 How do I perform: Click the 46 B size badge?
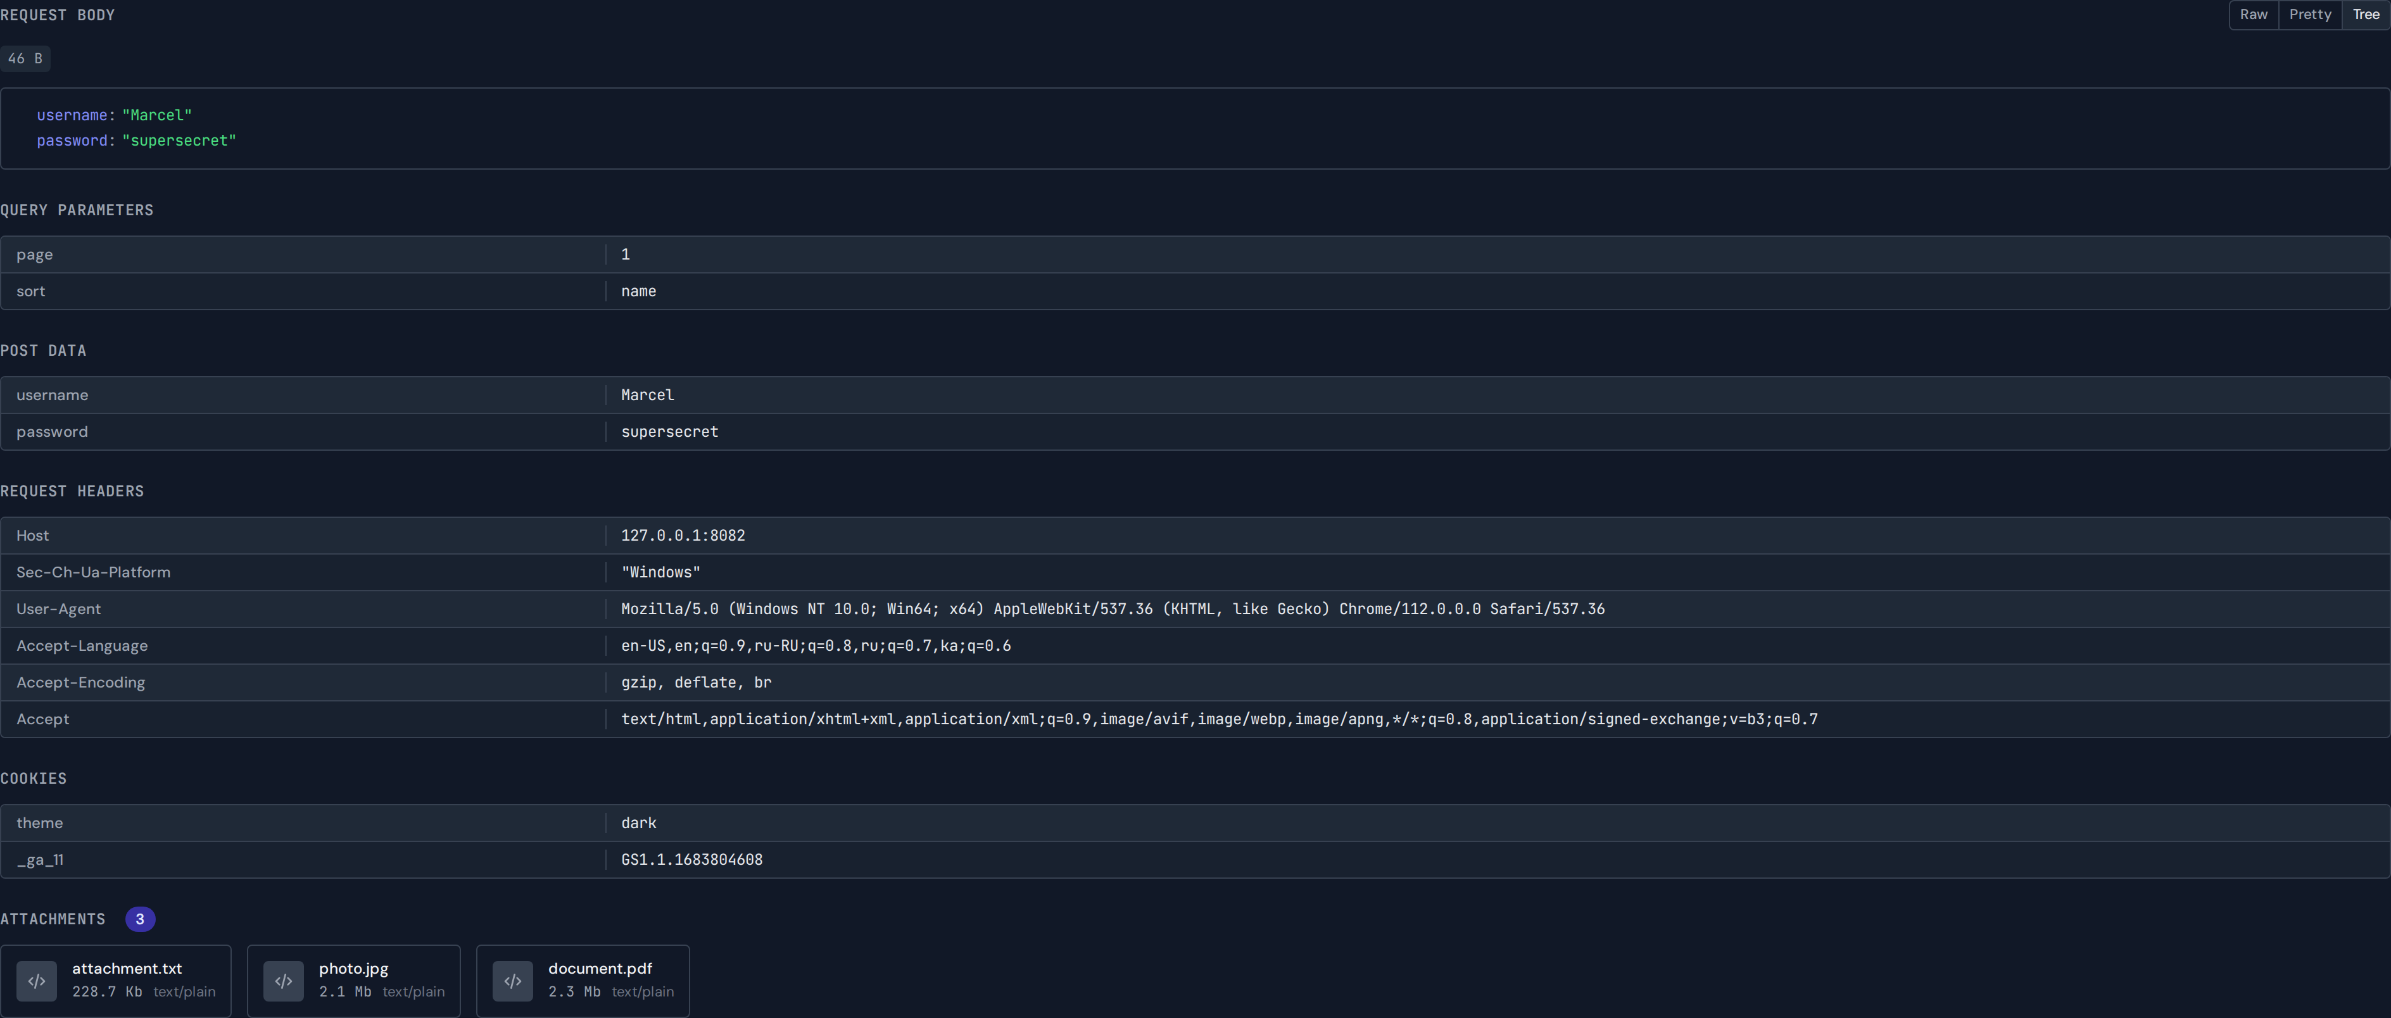[x=25, y=58]
